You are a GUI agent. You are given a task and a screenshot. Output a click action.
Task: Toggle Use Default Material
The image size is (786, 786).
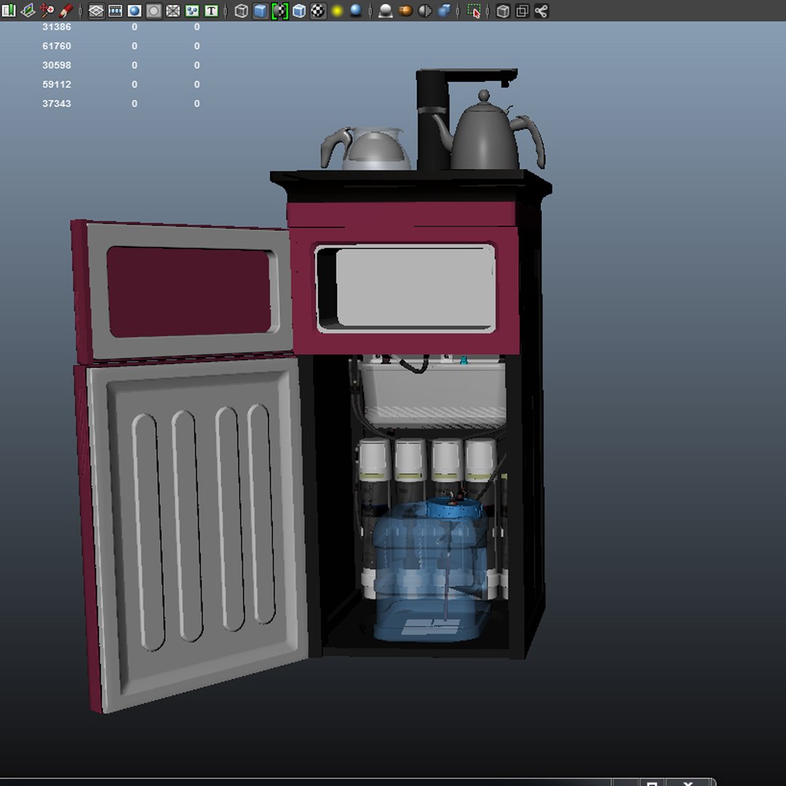279,10
